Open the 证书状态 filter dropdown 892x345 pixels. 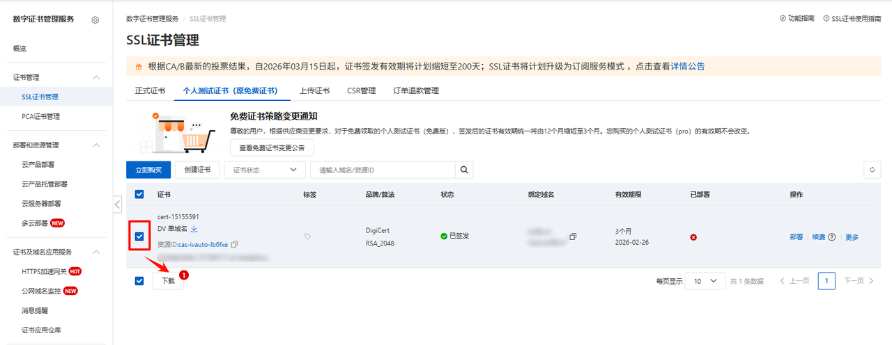point(265,170)
